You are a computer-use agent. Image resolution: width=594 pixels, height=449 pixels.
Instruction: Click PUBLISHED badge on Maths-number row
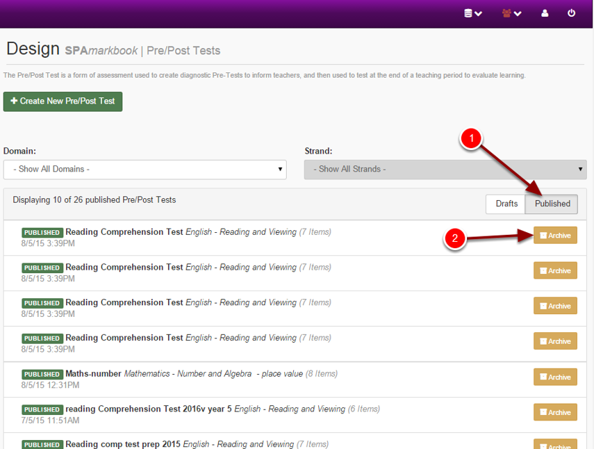42,375
